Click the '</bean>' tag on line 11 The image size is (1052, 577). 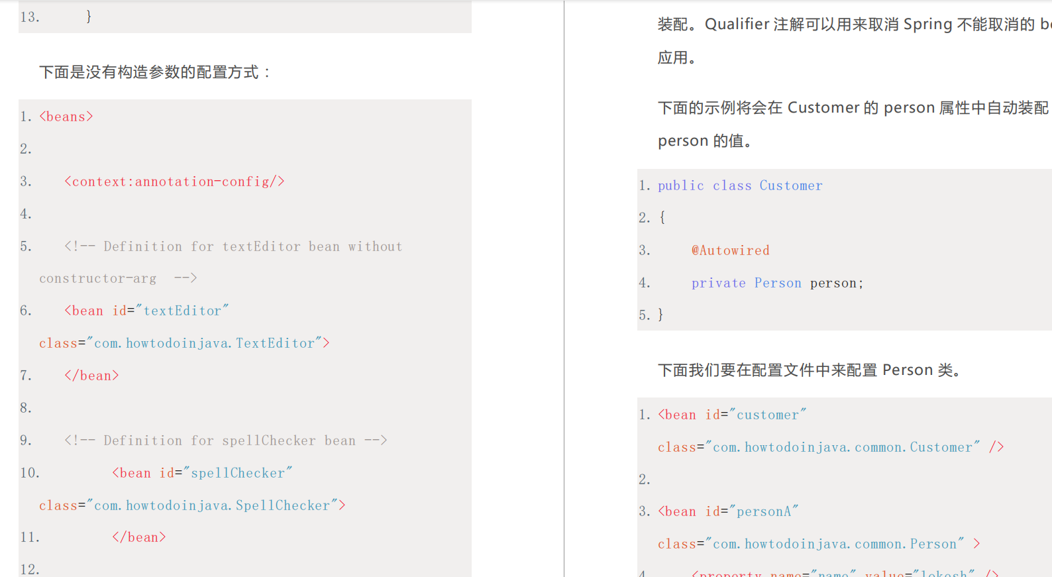(x=138, y=537)
